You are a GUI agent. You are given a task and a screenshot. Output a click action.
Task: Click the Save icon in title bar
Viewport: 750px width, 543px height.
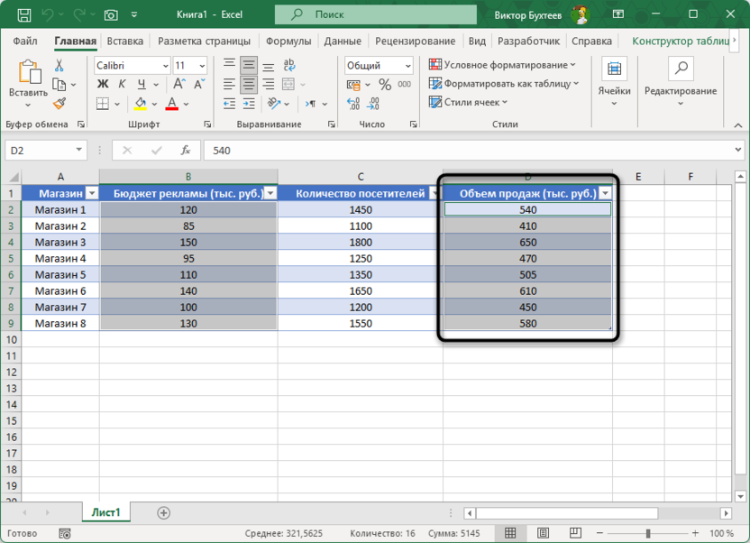[23, 15]
